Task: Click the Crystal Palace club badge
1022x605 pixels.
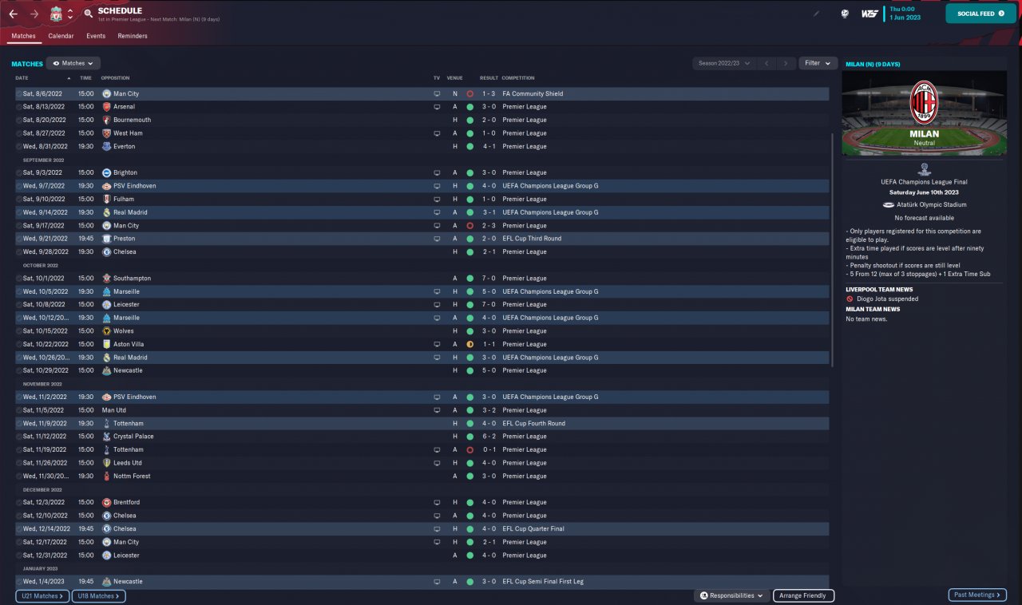Action: 106,437
